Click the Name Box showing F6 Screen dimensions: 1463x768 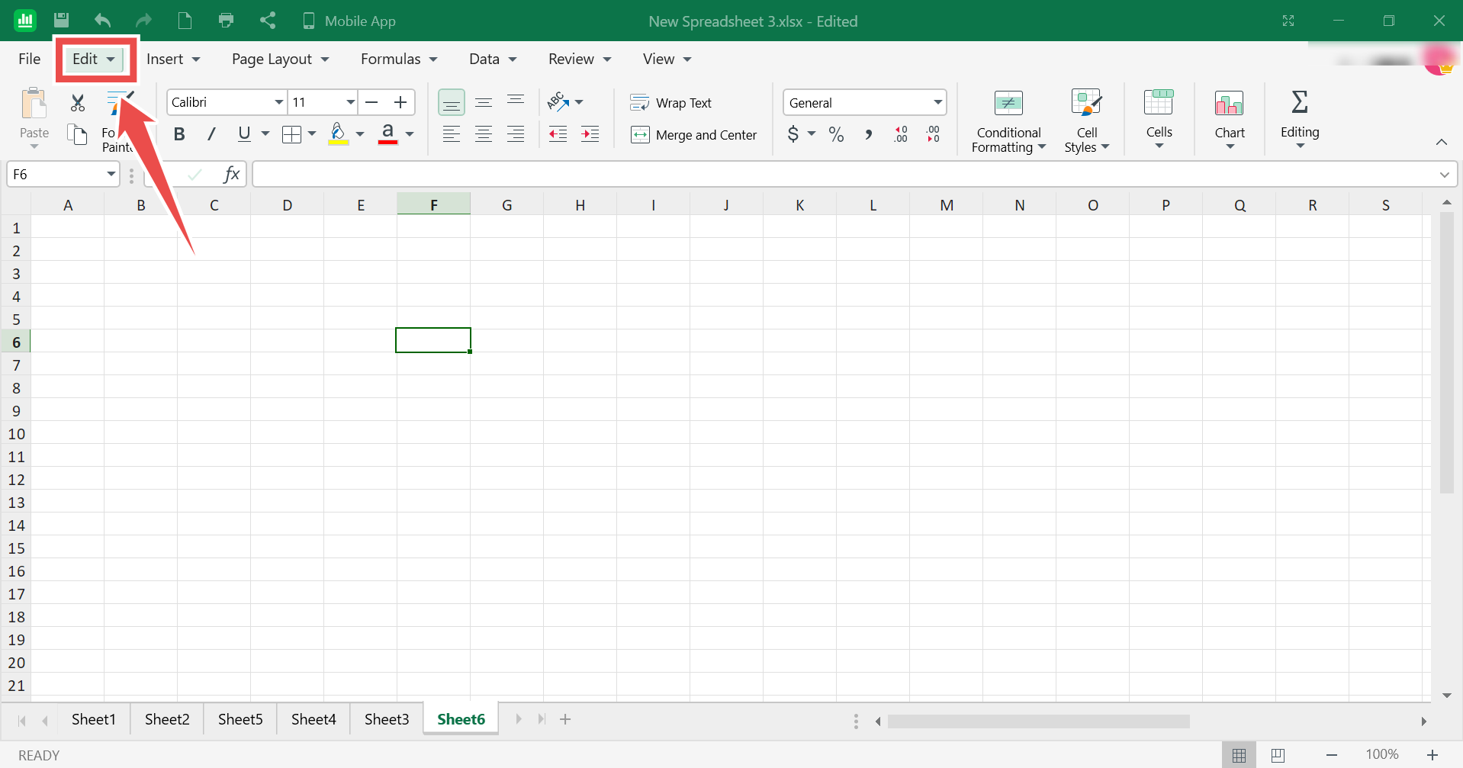(x=63, y=175)
